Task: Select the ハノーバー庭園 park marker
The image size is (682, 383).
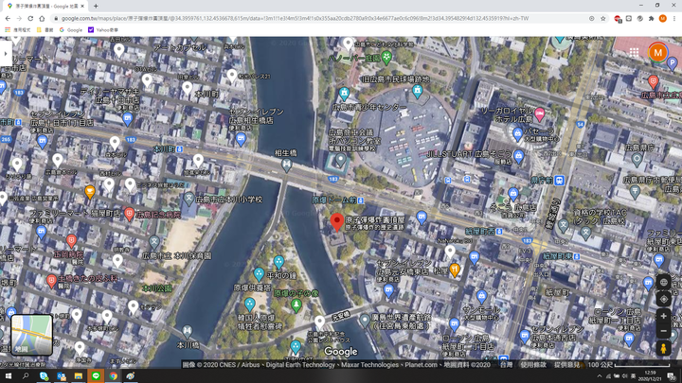Action: 386,57
